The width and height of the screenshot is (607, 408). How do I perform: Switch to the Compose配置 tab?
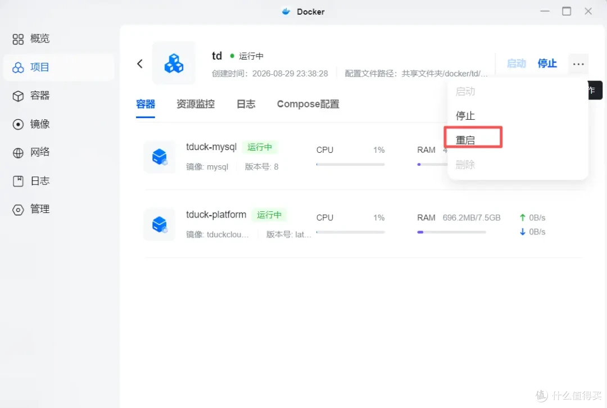point(308,104)
